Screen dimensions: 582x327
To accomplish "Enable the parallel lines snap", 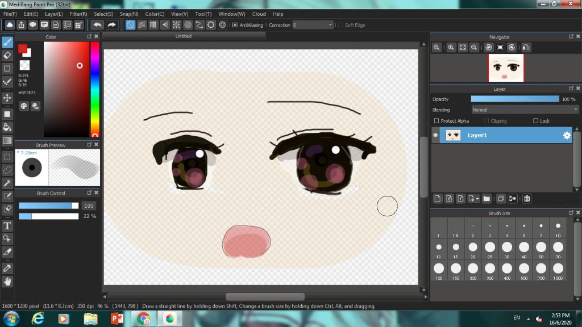I will (142, 25).
